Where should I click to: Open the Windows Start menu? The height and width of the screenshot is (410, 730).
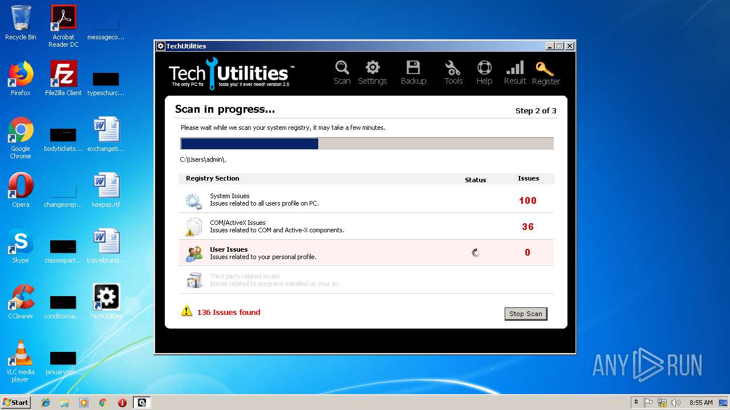[16, 403]
